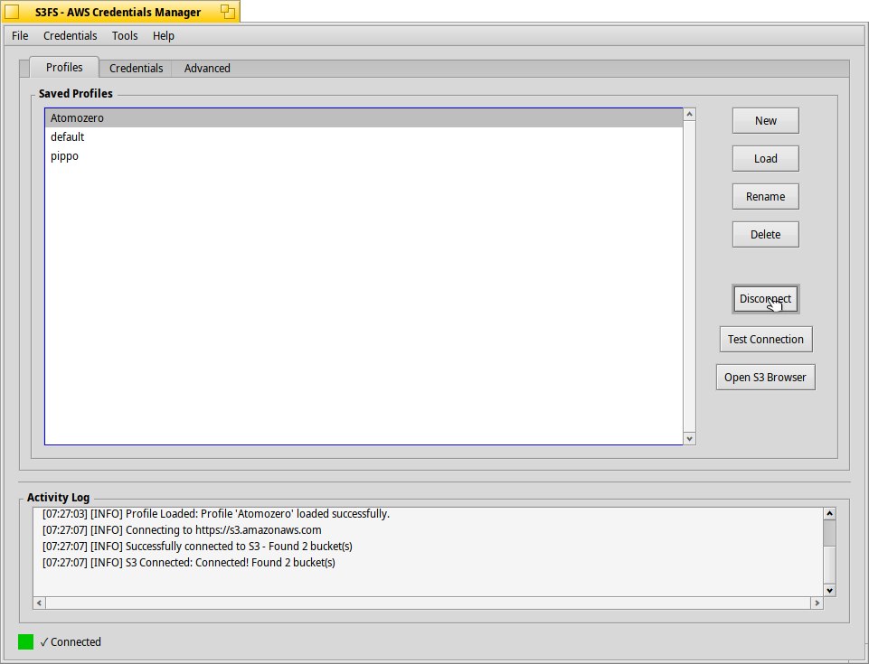Image resolution: width=869 pixels, height=664 pixels.
Task: Open the File menu
Action: 20,36
